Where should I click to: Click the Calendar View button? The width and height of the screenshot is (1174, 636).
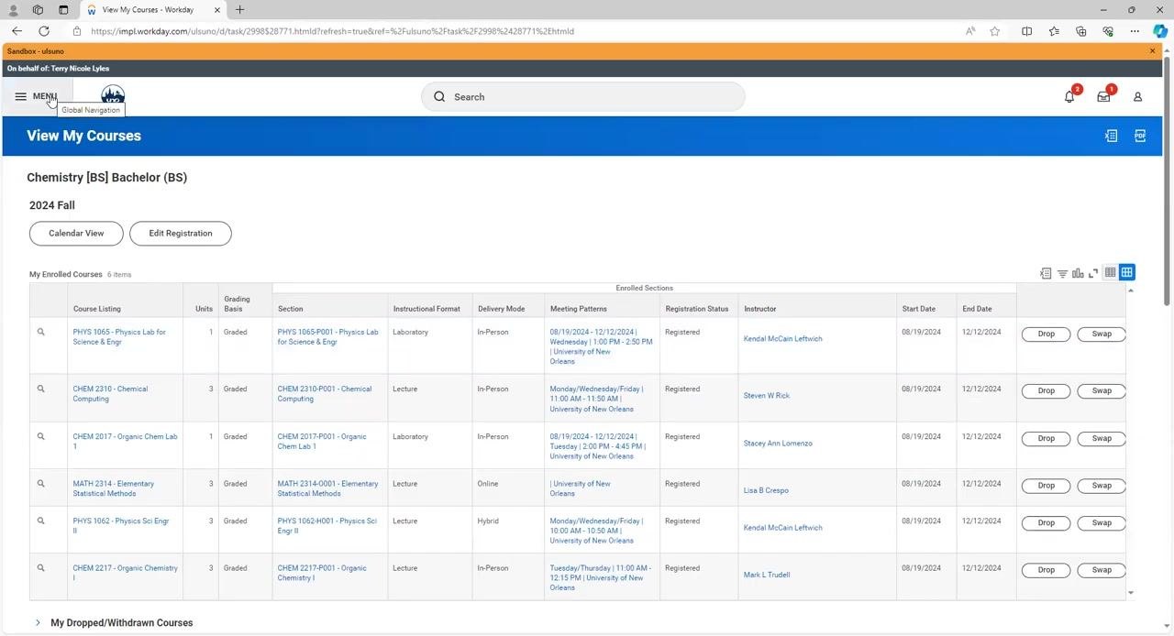click(x=76, y=234)
